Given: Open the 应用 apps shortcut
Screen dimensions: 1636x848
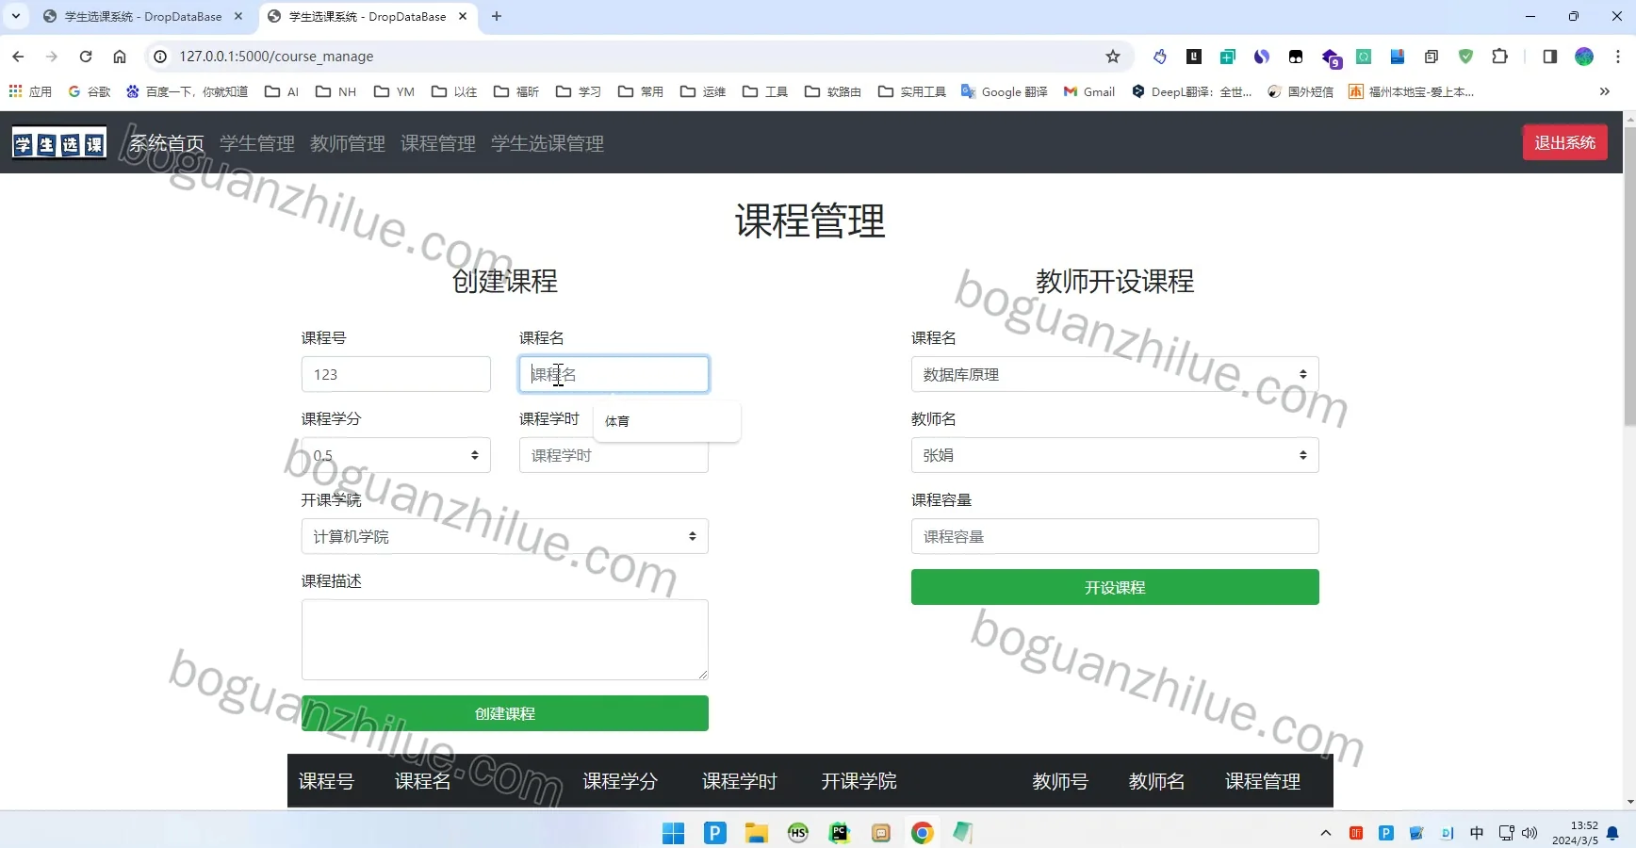Looking at the screenshot, I should 30,91.
